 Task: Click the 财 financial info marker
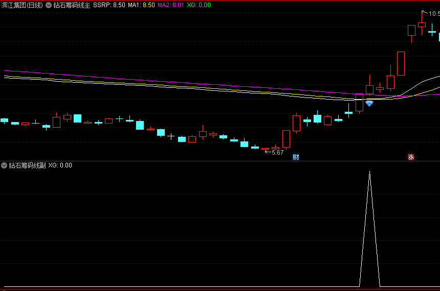coord(296,157)
